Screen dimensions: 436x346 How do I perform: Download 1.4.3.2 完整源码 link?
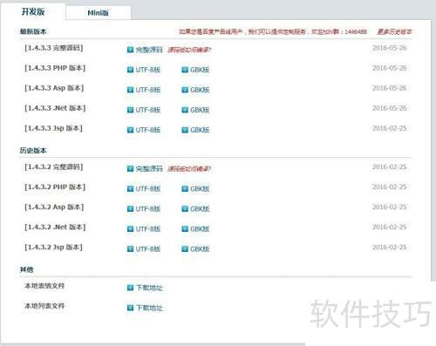[149, 169]
